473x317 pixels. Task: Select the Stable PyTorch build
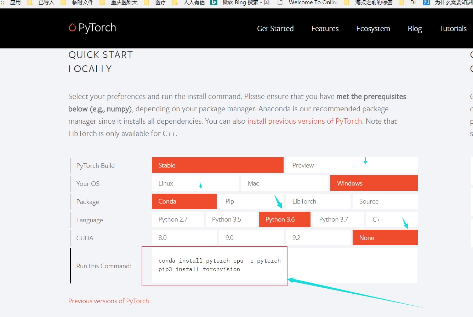click(218, 165)
